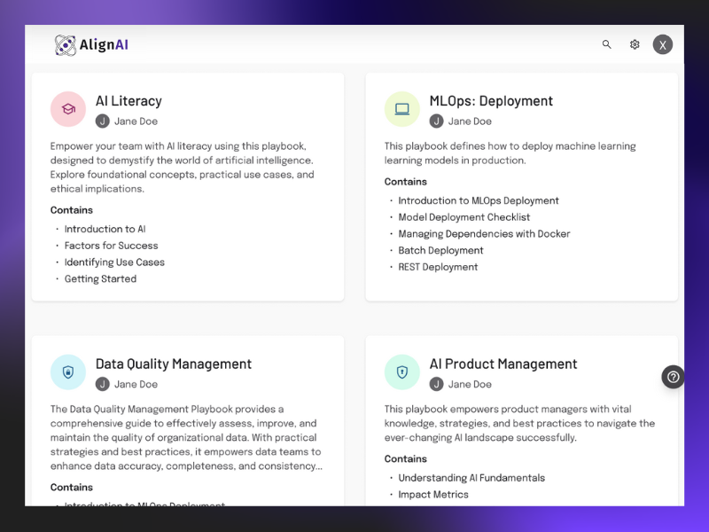Click the laptop icon on MLOps: Deployment card
The width and height of the screenshot is (709, 532).
(x=401, y=108)
